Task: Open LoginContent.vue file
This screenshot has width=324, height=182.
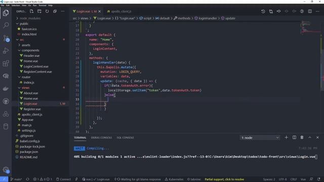Action: [36, 66]
